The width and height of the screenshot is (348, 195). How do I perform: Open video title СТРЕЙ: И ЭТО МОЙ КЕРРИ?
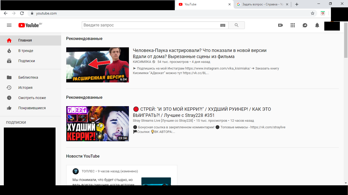tap(202, 112)
